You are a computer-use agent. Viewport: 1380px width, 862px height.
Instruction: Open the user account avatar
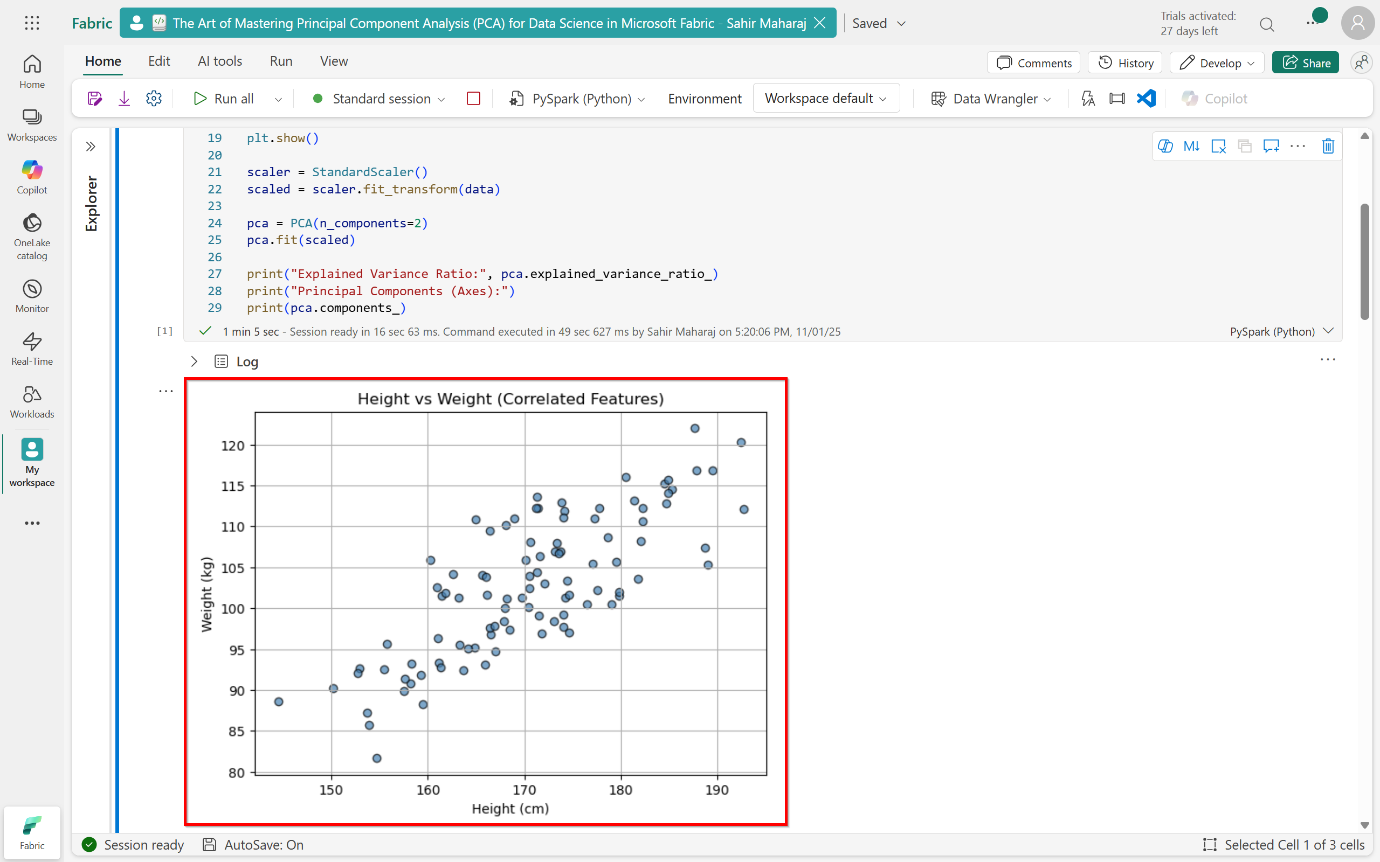1357,23
